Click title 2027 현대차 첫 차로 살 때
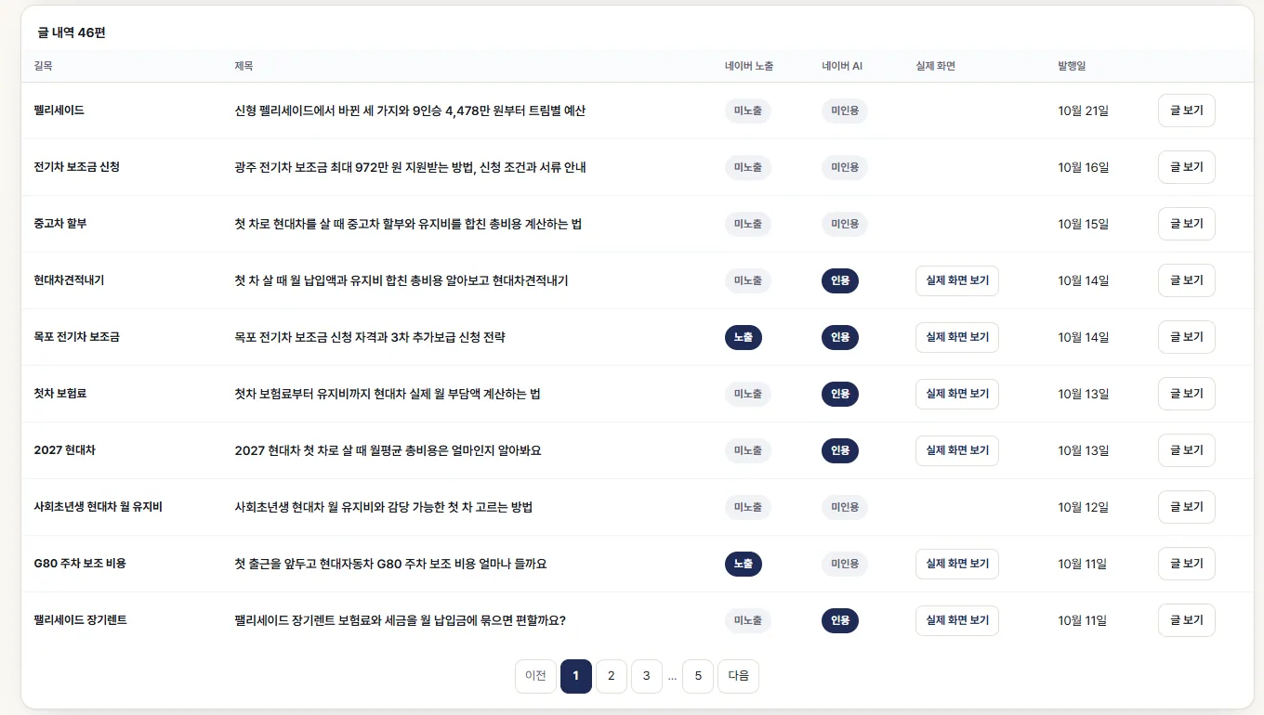The height and width of the screenshot is (715, 1264). coord(388,450)
